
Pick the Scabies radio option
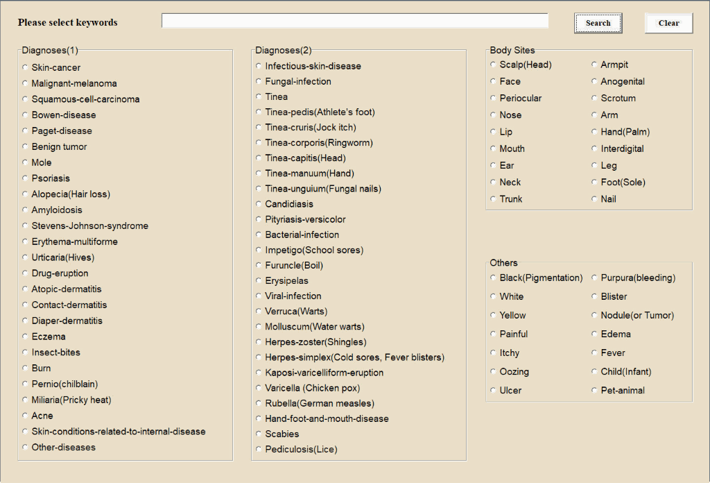click(259, 434)
